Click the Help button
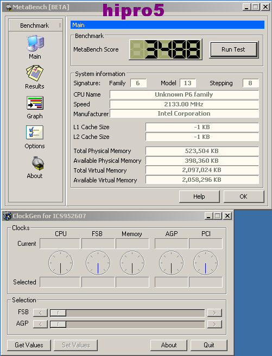 click(199, 196)
